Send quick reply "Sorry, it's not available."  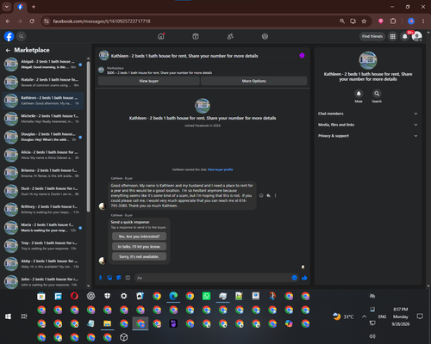(139, 256)
